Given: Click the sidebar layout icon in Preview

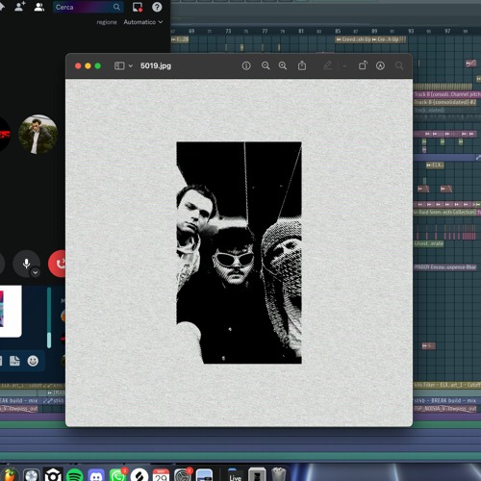Looking at the screenshot, I should 119,65.
